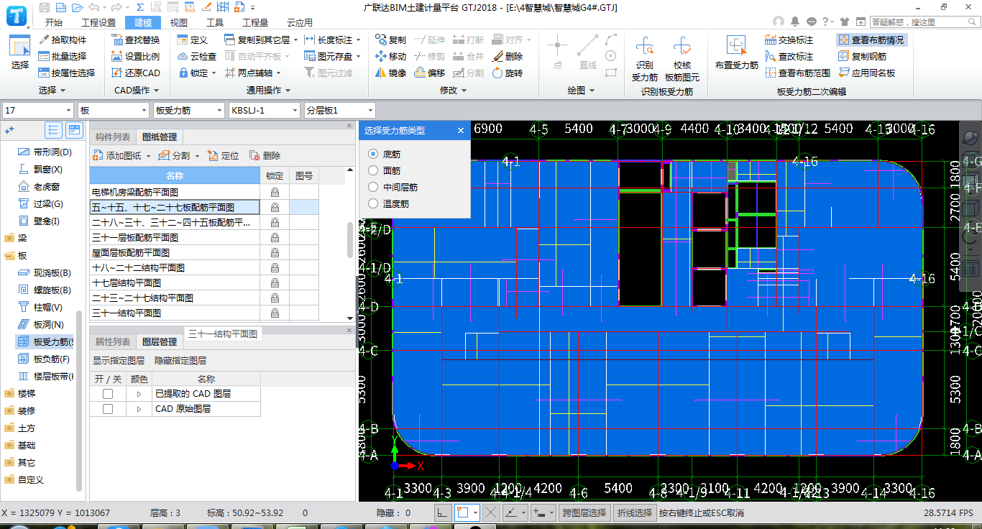Close the 选择受力筋类型 dialog
Image resolution: width=982 pixels, height=529 pixels.
click(x=461, y=130)
